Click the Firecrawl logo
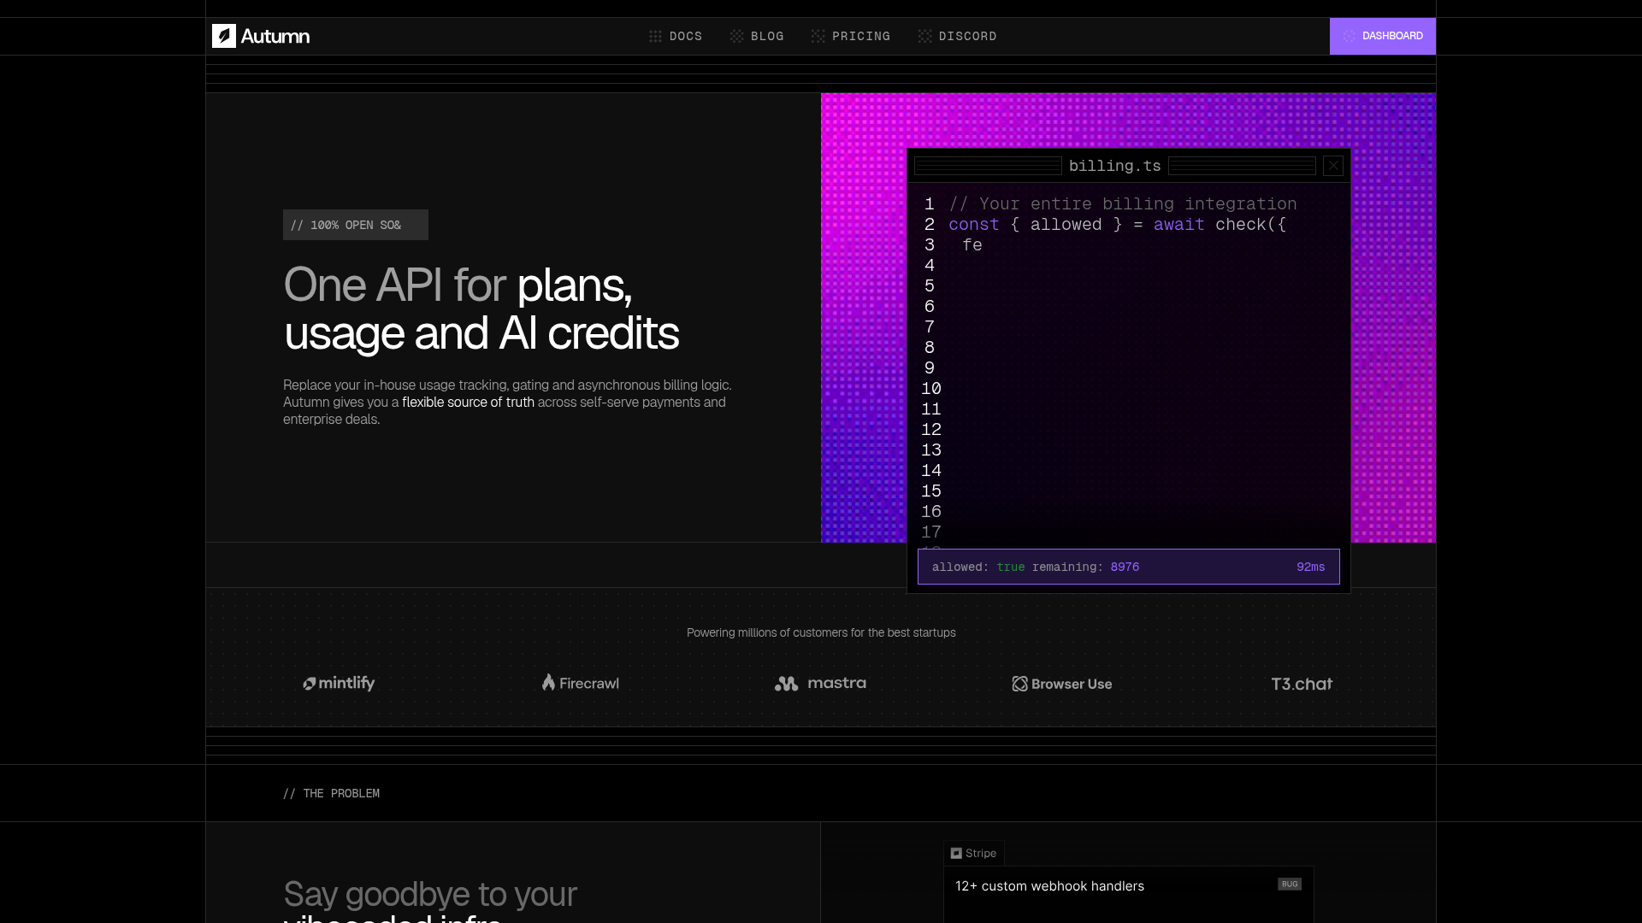1642x923 pixels. tap(580, 682)
